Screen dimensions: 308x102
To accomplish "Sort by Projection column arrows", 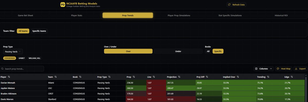I will click(x=179, y=77).
